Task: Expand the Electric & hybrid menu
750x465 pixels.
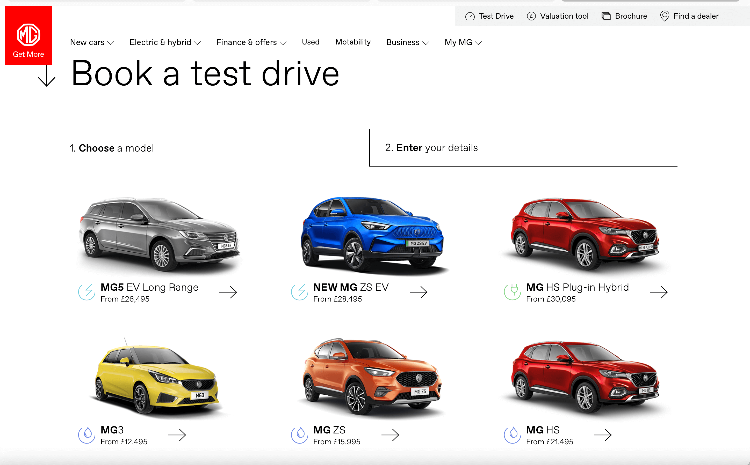Action: pos(165,42)
